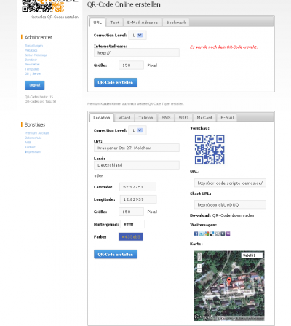Click the Google share icon
The width and height of the screenshot is (291, 326).
[x=207, y=234]
